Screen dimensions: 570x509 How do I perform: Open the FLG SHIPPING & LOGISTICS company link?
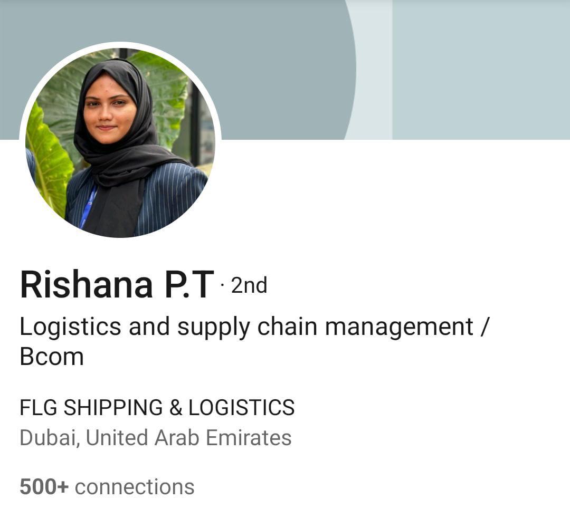click(157, 407)
